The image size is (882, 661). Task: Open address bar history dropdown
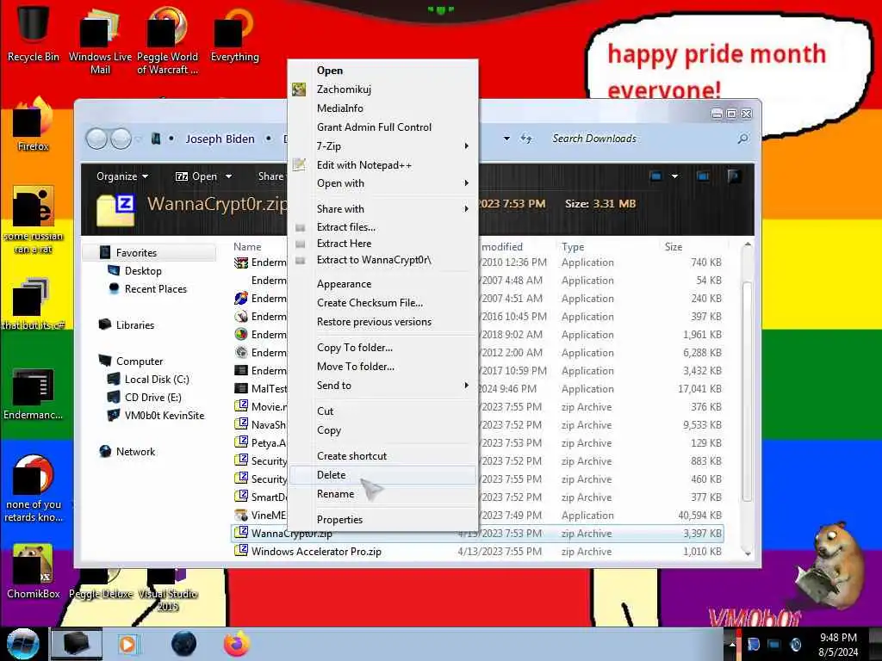tap(506, 139)
